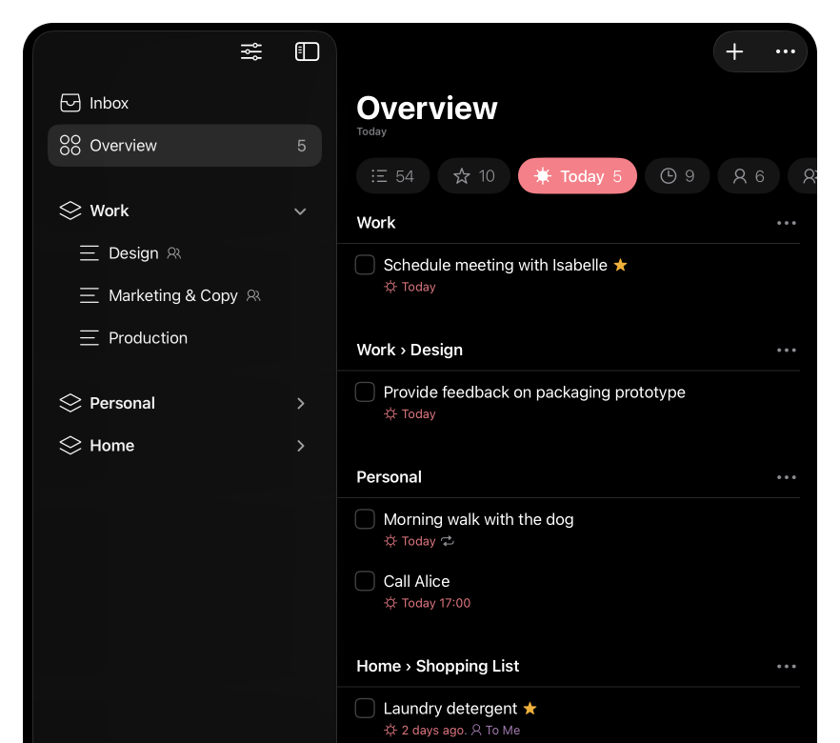
Task: Expand the Personal area in the sidebar
Action: click(300, 403)
